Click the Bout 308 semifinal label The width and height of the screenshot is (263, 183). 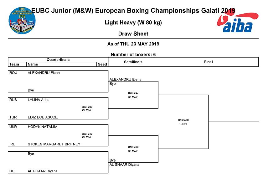(133, 147)
